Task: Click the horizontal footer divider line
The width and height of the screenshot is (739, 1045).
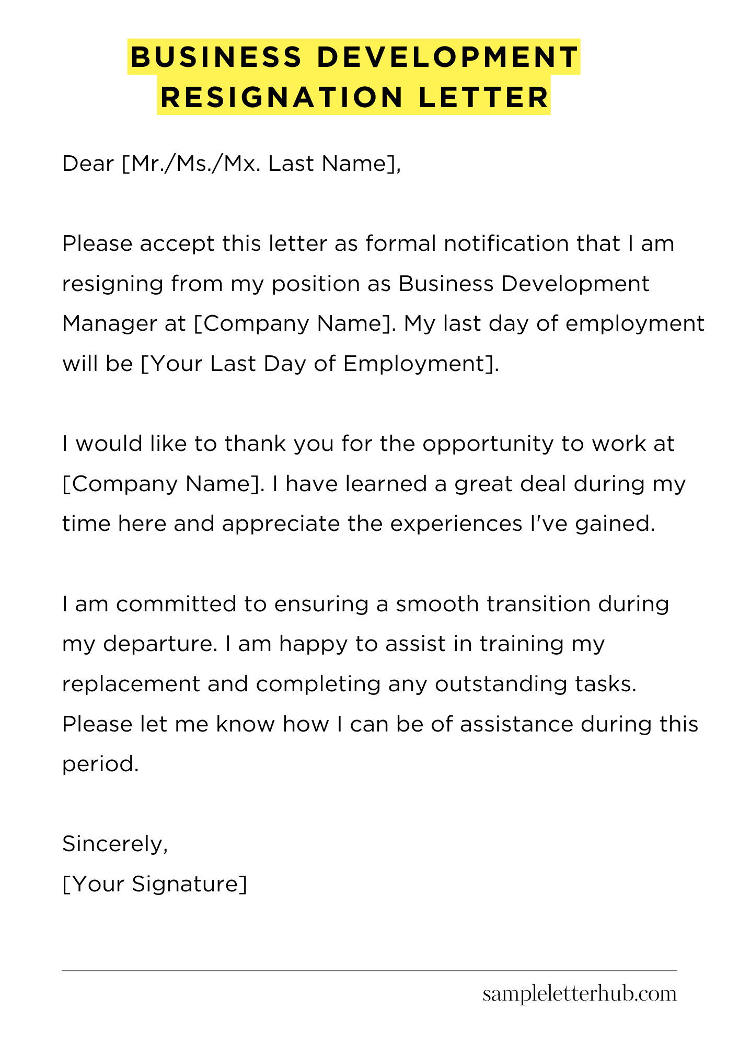Action: (369, 971)
